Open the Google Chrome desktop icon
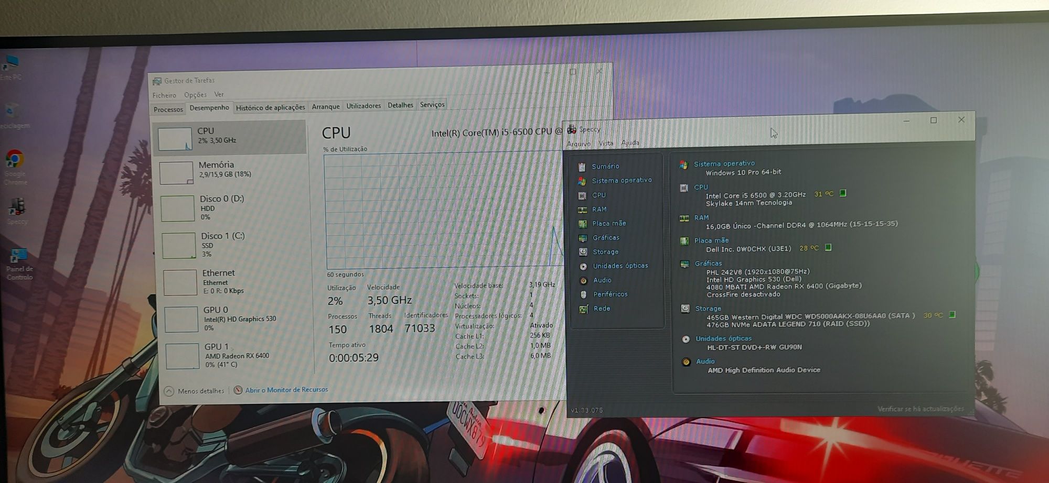 click(x=15, y=167)
